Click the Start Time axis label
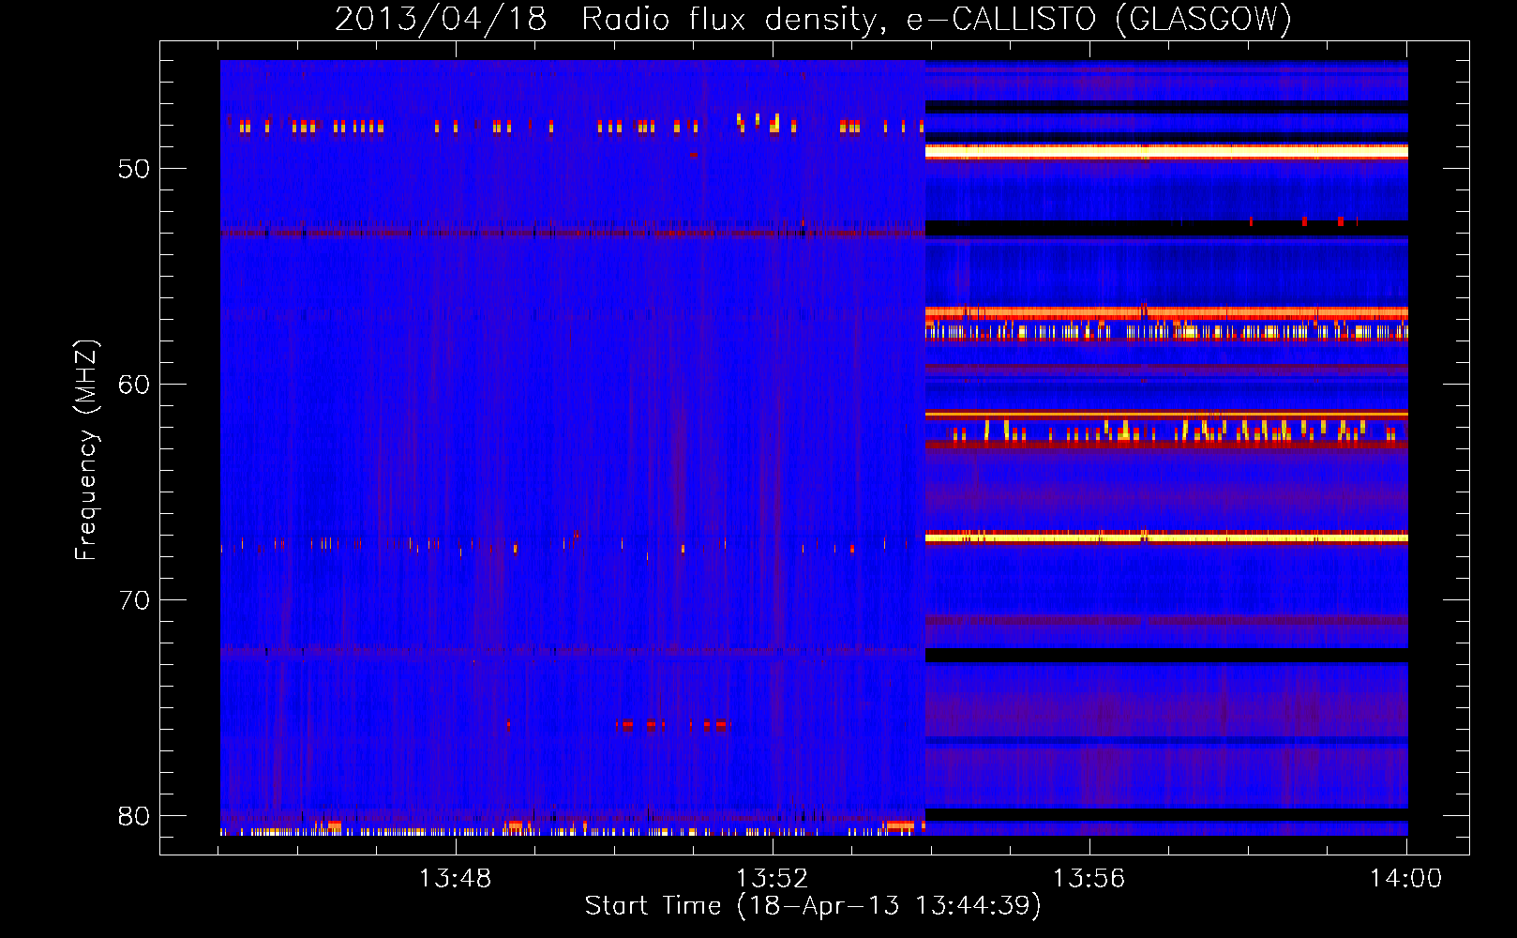This screenshot has width=1517, height=938. click(813, 905)
